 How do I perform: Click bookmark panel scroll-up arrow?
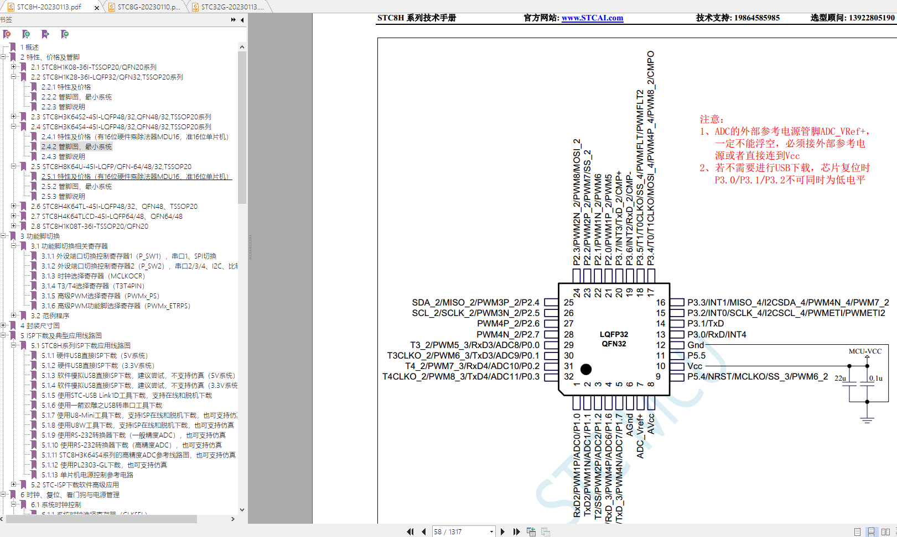[x=242, y=47]
